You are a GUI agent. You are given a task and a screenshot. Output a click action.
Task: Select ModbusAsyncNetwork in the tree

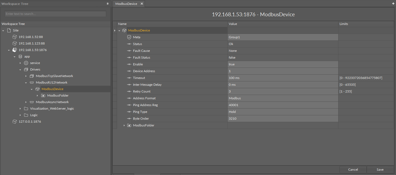click(52, 102)
